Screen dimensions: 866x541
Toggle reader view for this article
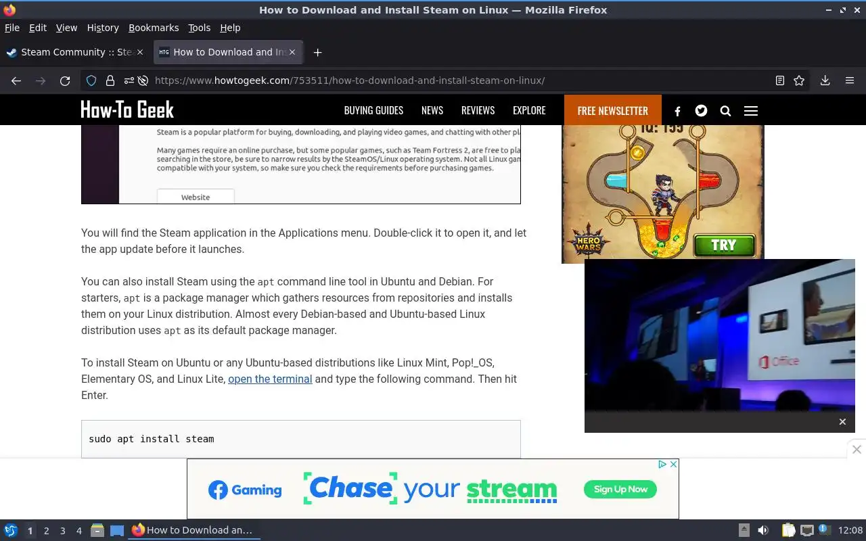coord(779,80)
